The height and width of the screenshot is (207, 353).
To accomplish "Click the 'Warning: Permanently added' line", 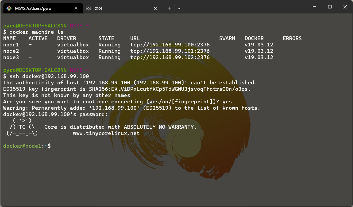I will 132,108.
